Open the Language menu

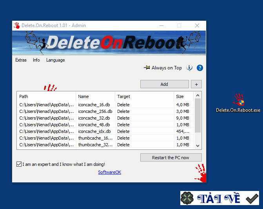56,60
